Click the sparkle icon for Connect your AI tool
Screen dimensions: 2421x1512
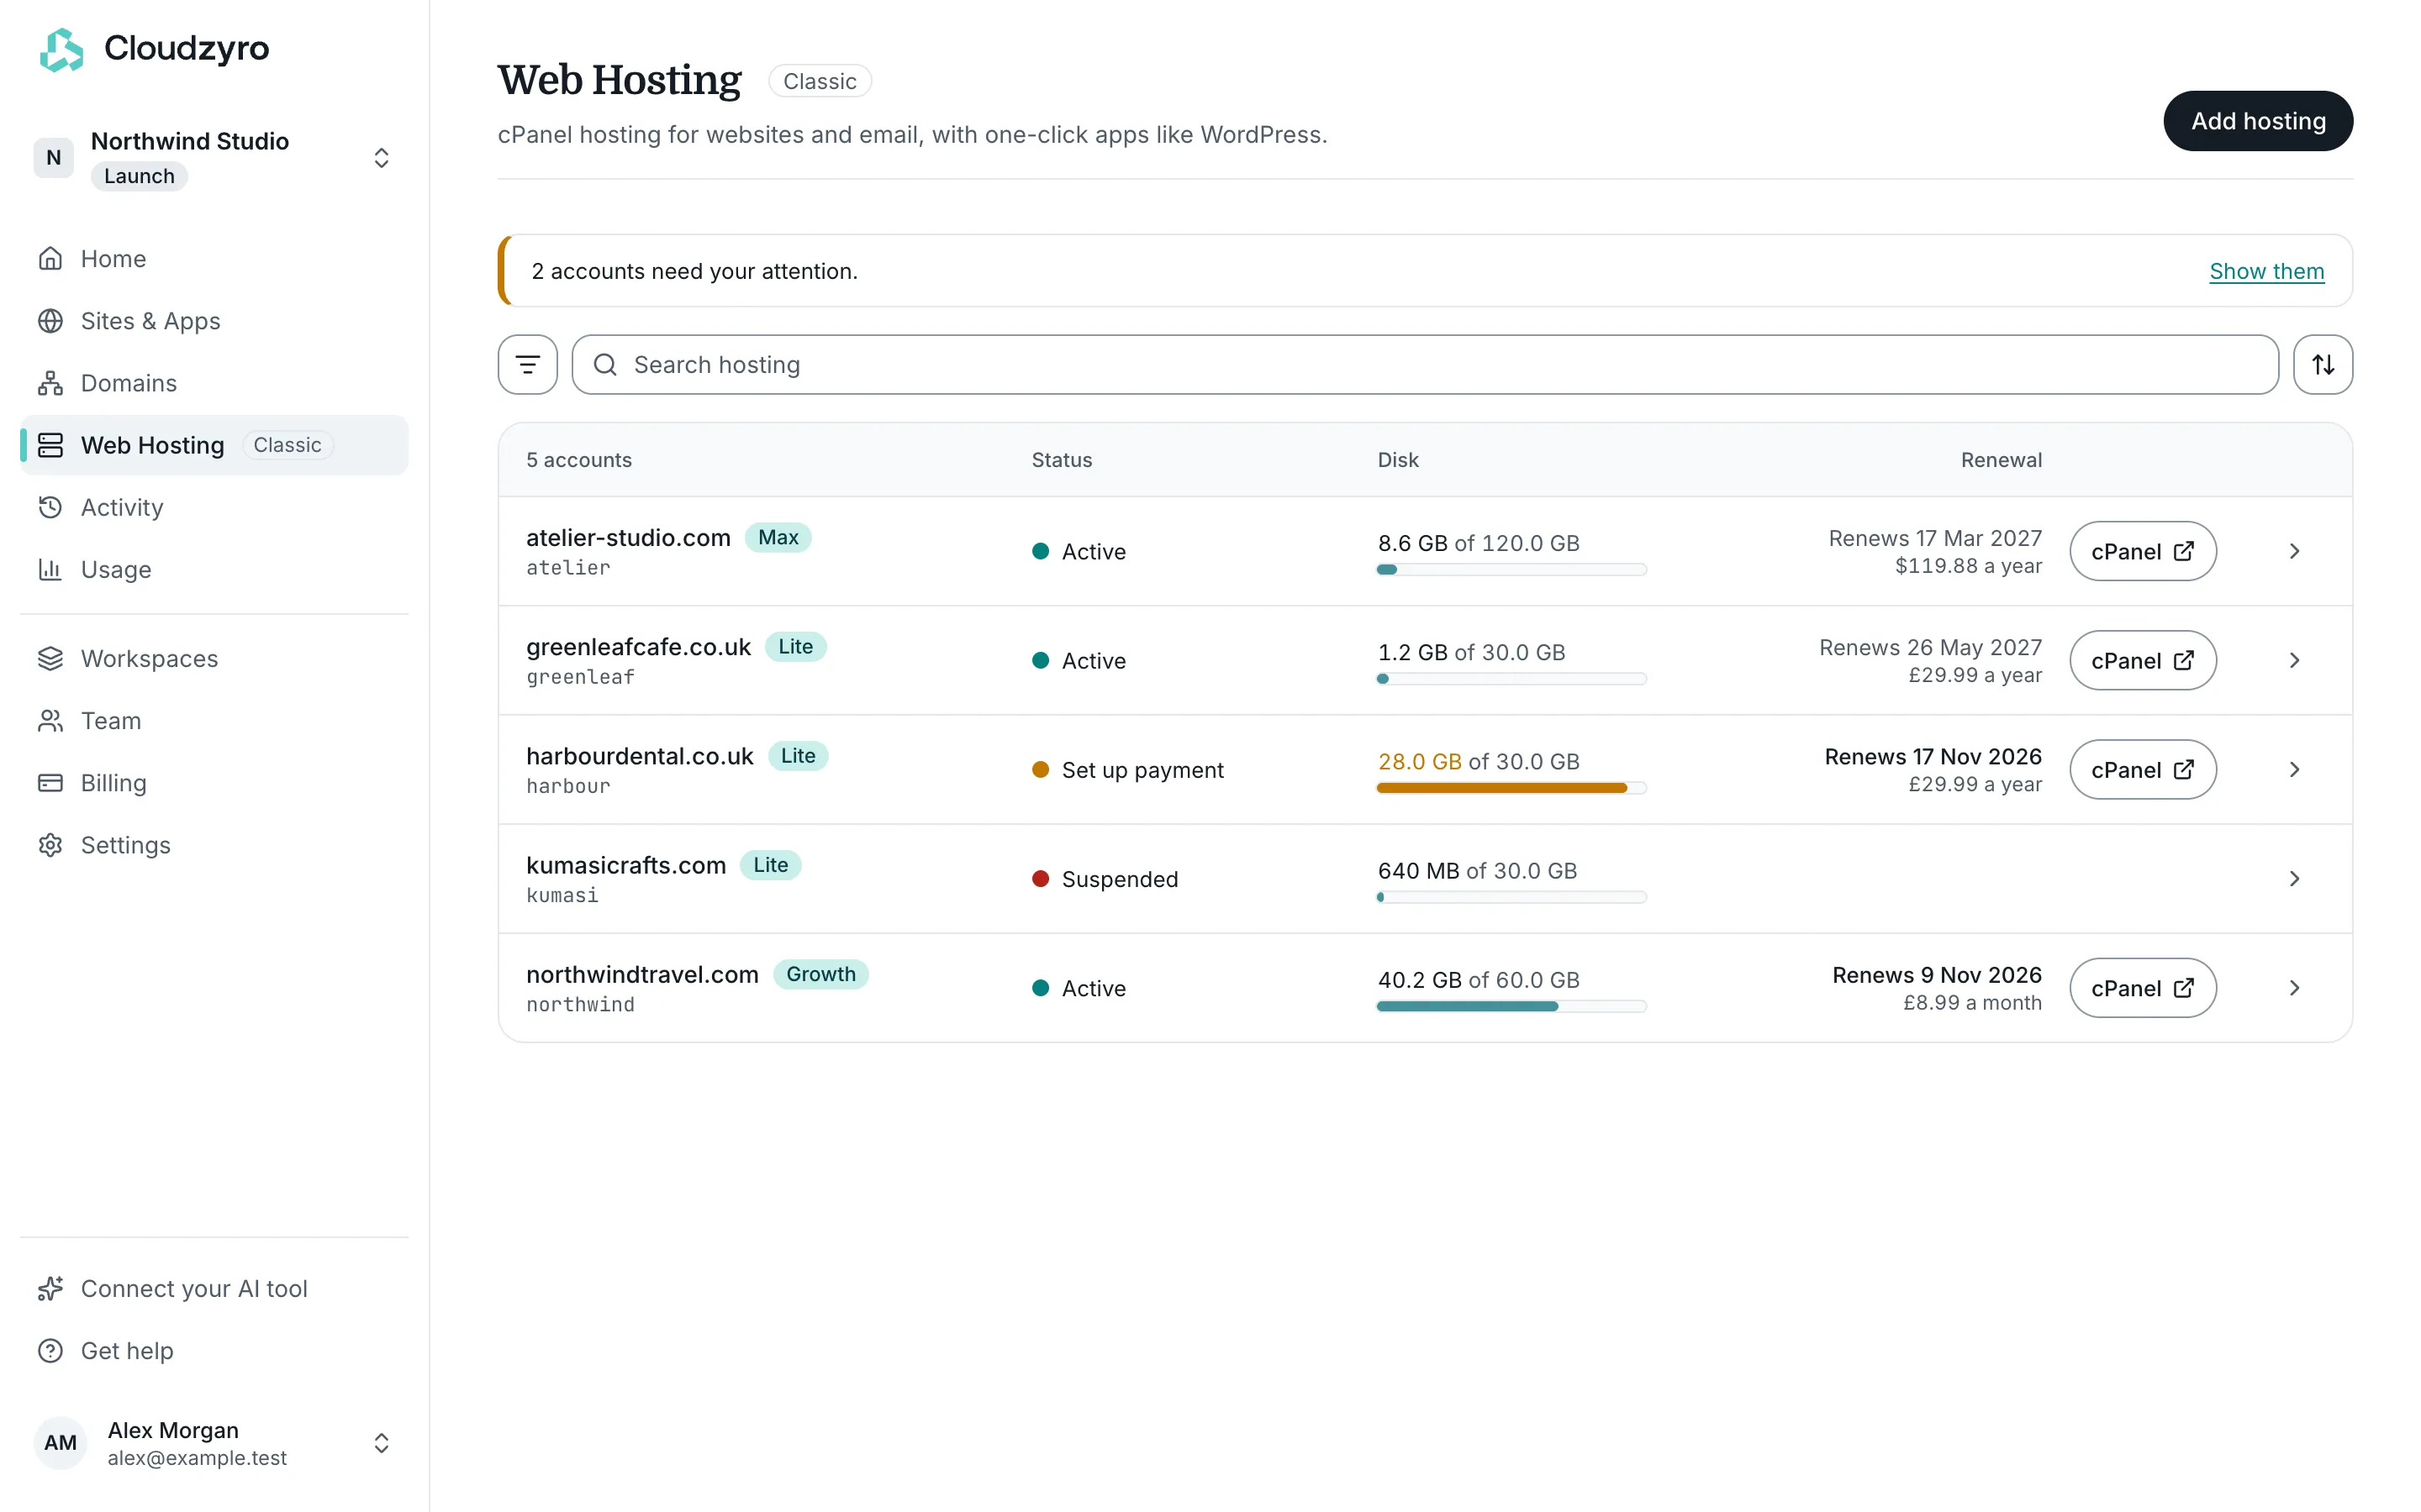[x=50, y=1288]
